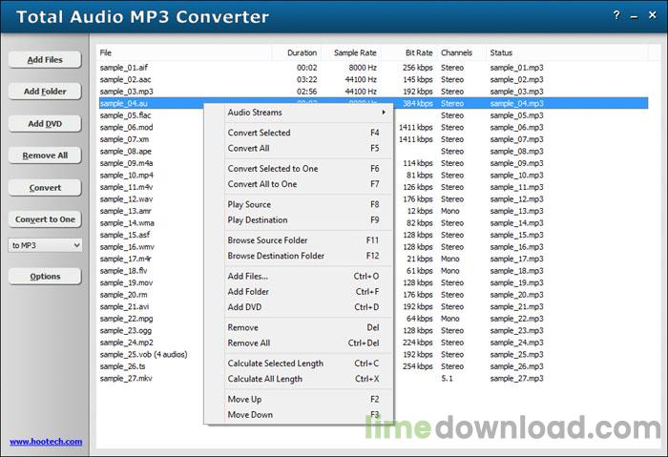The image size is (668, 457).
Task: Select Remove All in the context menu
Action: 306,343
